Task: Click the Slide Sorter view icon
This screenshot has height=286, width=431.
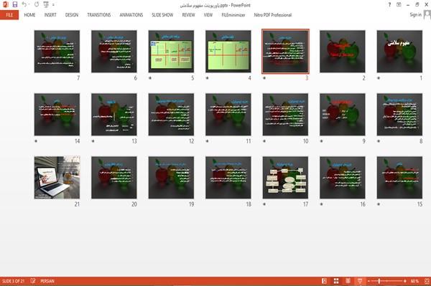Action: 336,281
